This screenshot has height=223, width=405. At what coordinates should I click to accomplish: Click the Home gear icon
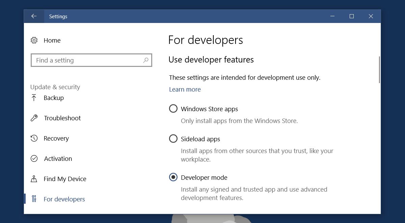tap(34, 41)
